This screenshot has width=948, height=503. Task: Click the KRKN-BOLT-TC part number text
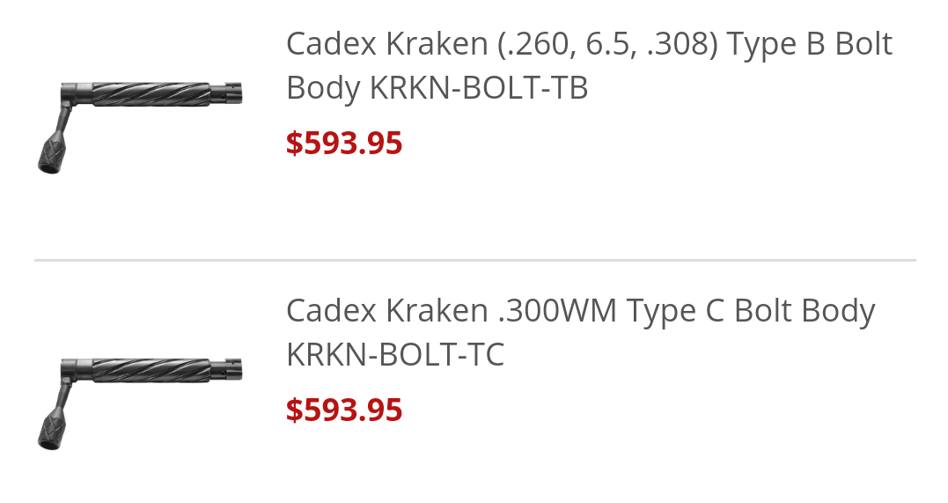395,355
